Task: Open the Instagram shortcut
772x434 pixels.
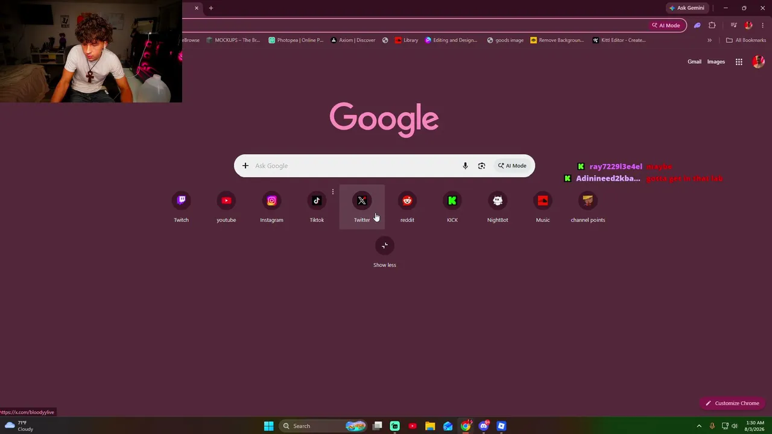Action: 271,207
